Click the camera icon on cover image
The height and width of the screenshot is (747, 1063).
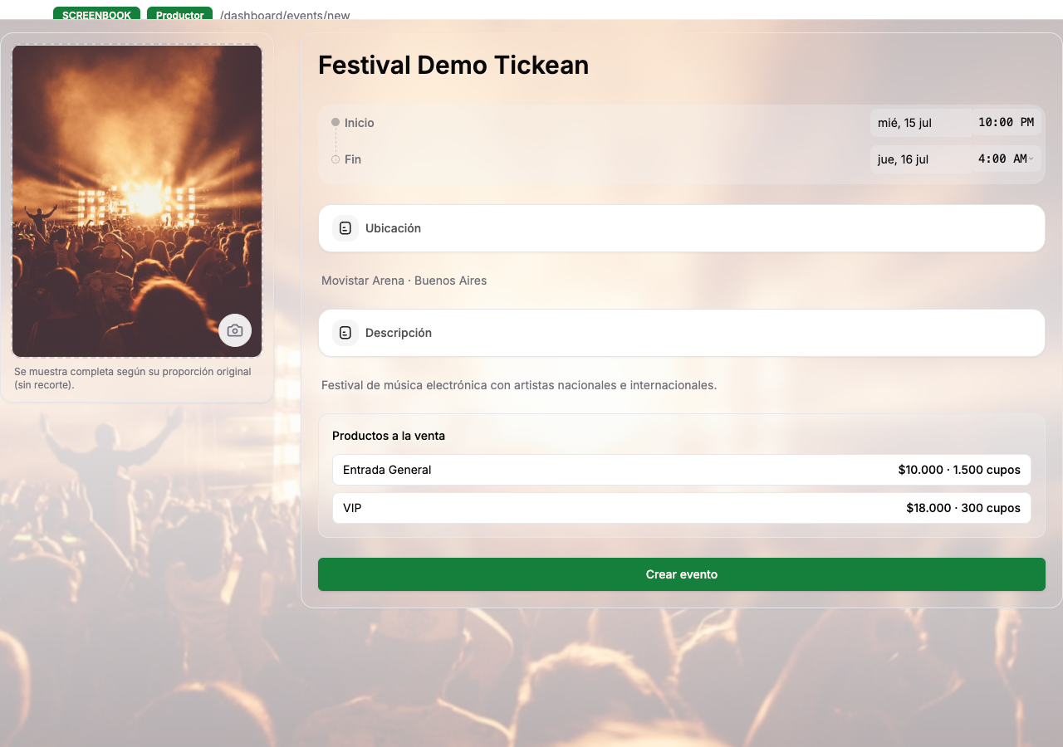[x=235, y=330]
